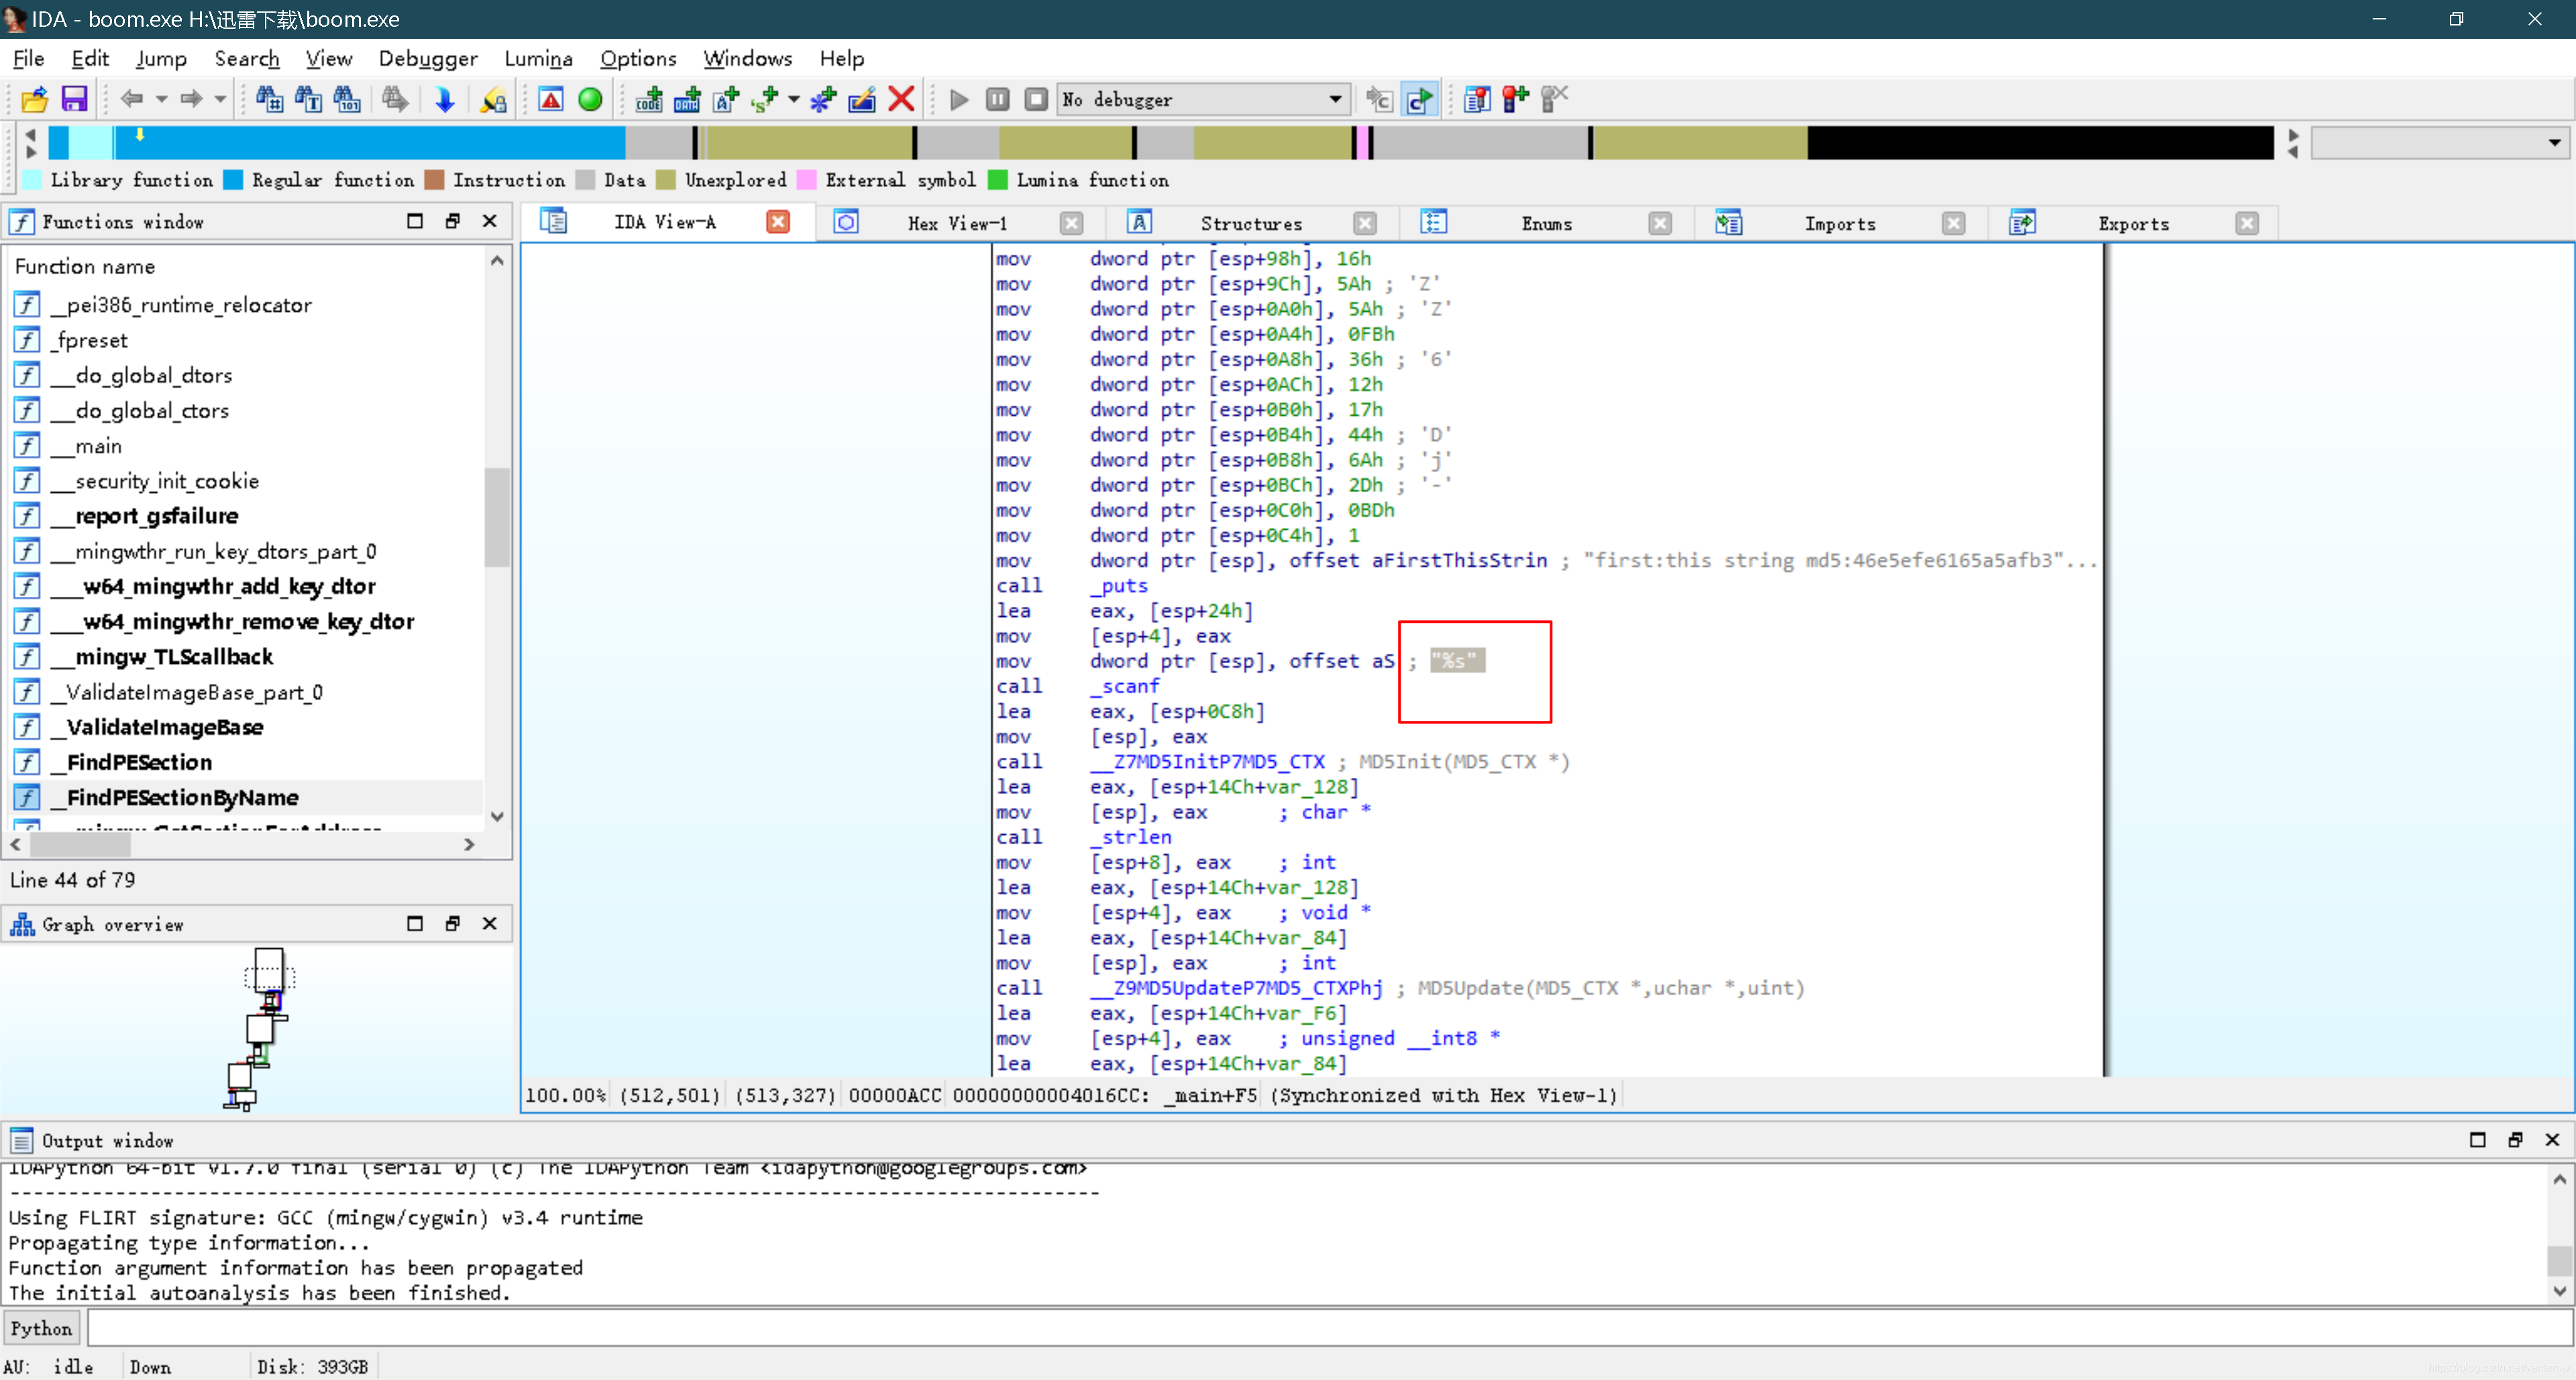This screenshot has width=2576, height=1380.
Task: Open the View menu
Action: click(327, 58)
